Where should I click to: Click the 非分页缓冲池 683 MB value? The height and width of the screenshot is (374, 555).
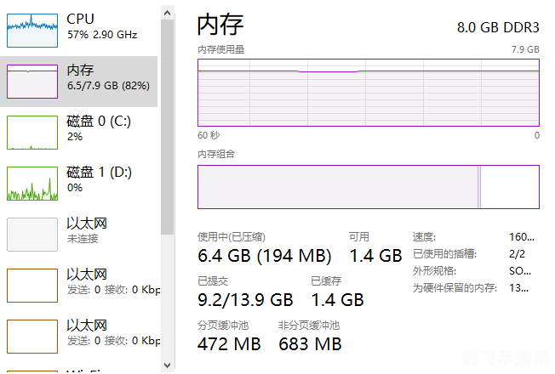[x=310, y=344]
